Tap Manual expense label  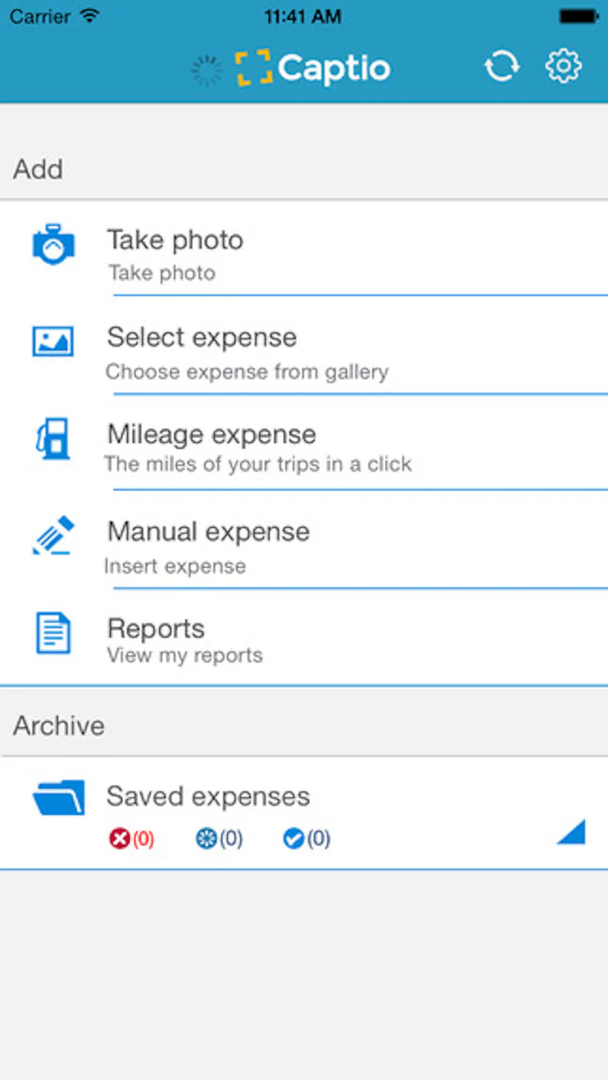click(208, 531)
